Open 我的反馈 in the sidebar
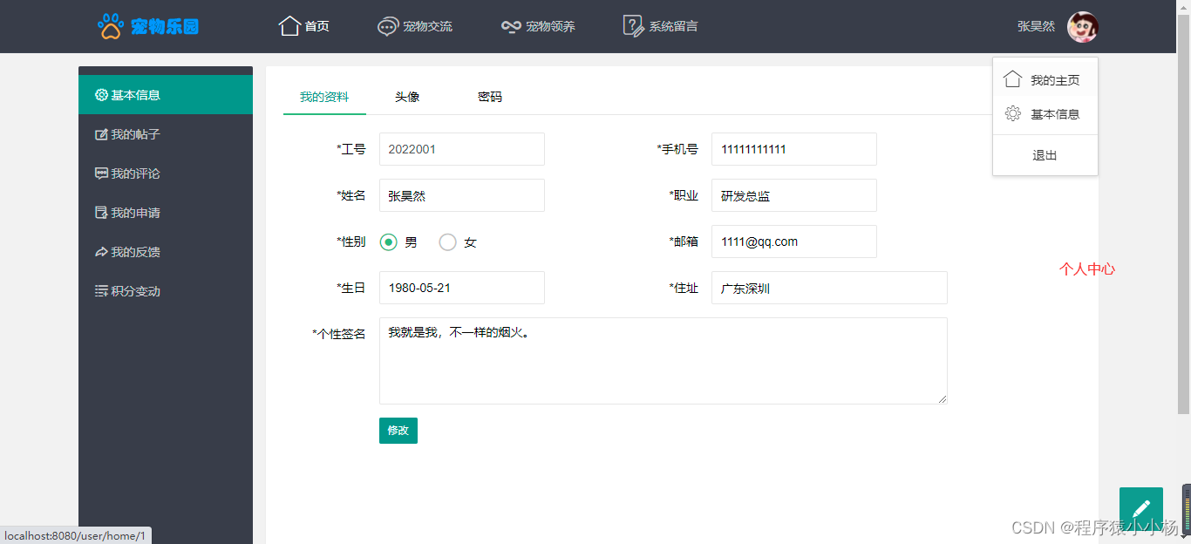This screenshot has width=1191, height=544. tap(166, 252)
